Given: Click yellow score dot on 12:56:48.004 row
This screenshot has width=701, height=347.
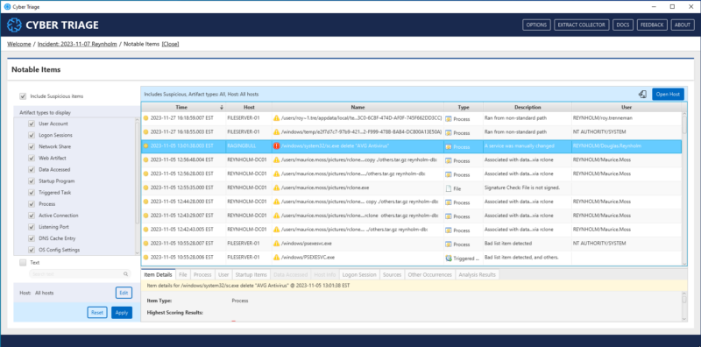Looking at the screenshot, I should tap(145, 160).
